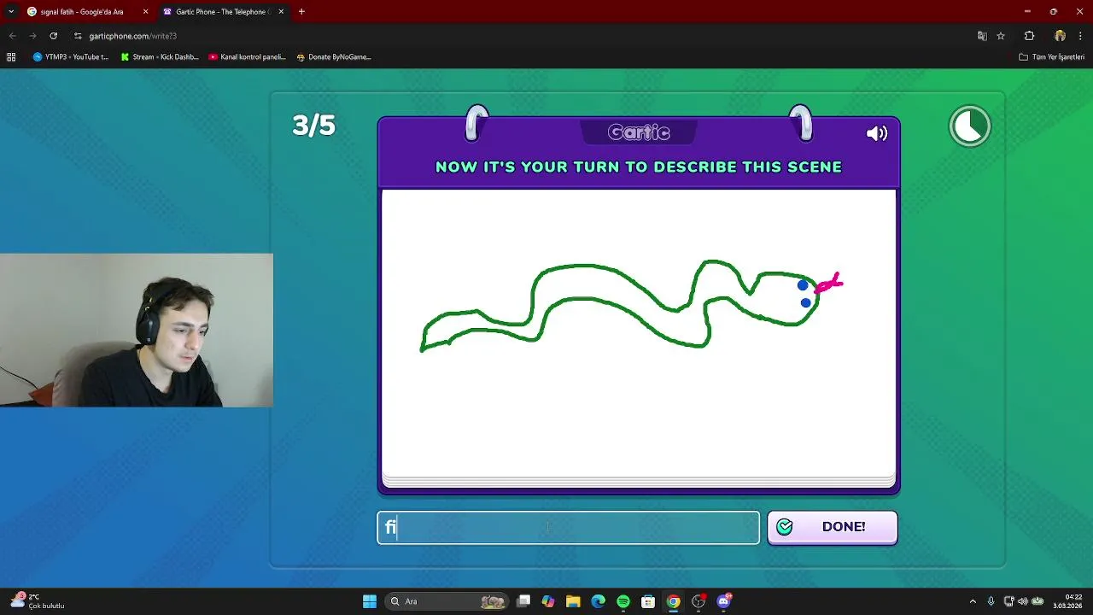1093x615 pixels.
Task: Close the signal fatih Google tab
Action: tap(145, 12)
